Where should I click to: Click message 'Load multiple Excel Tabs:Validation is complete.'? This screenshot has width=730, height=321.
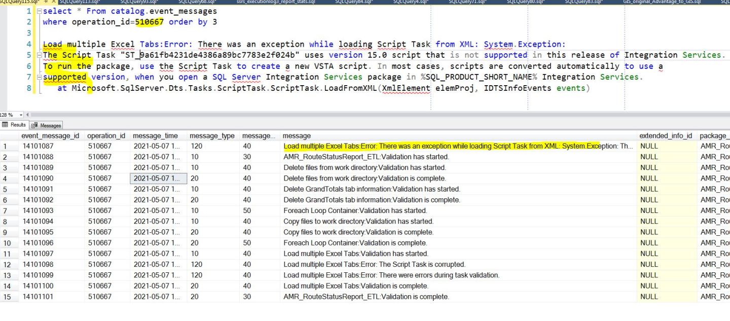pyautogui.click(x=356, y=286)
